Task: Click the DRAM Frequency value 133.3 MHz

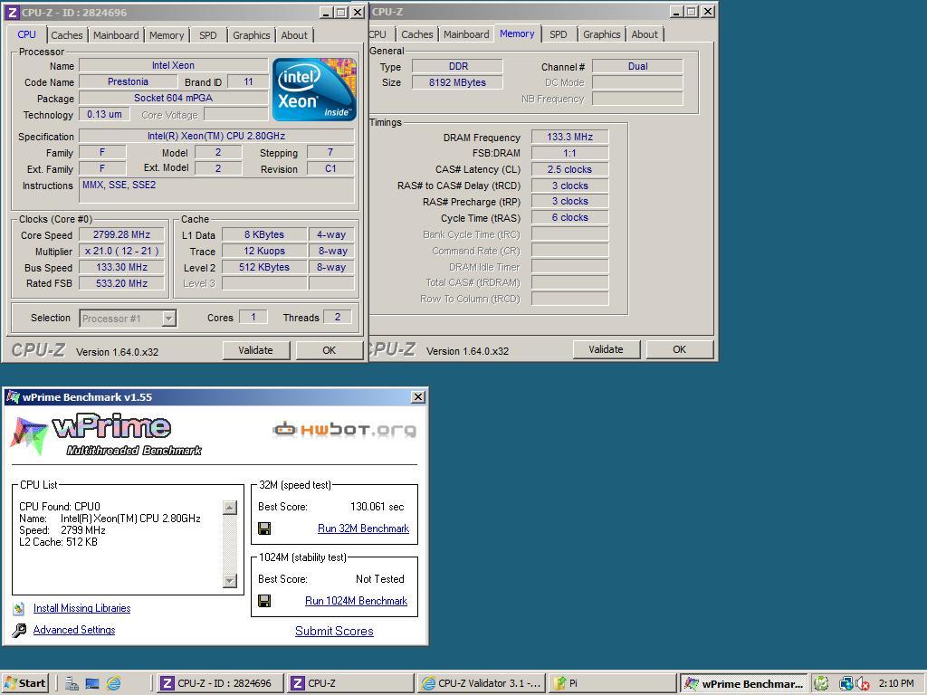Action: coord(569,137)
